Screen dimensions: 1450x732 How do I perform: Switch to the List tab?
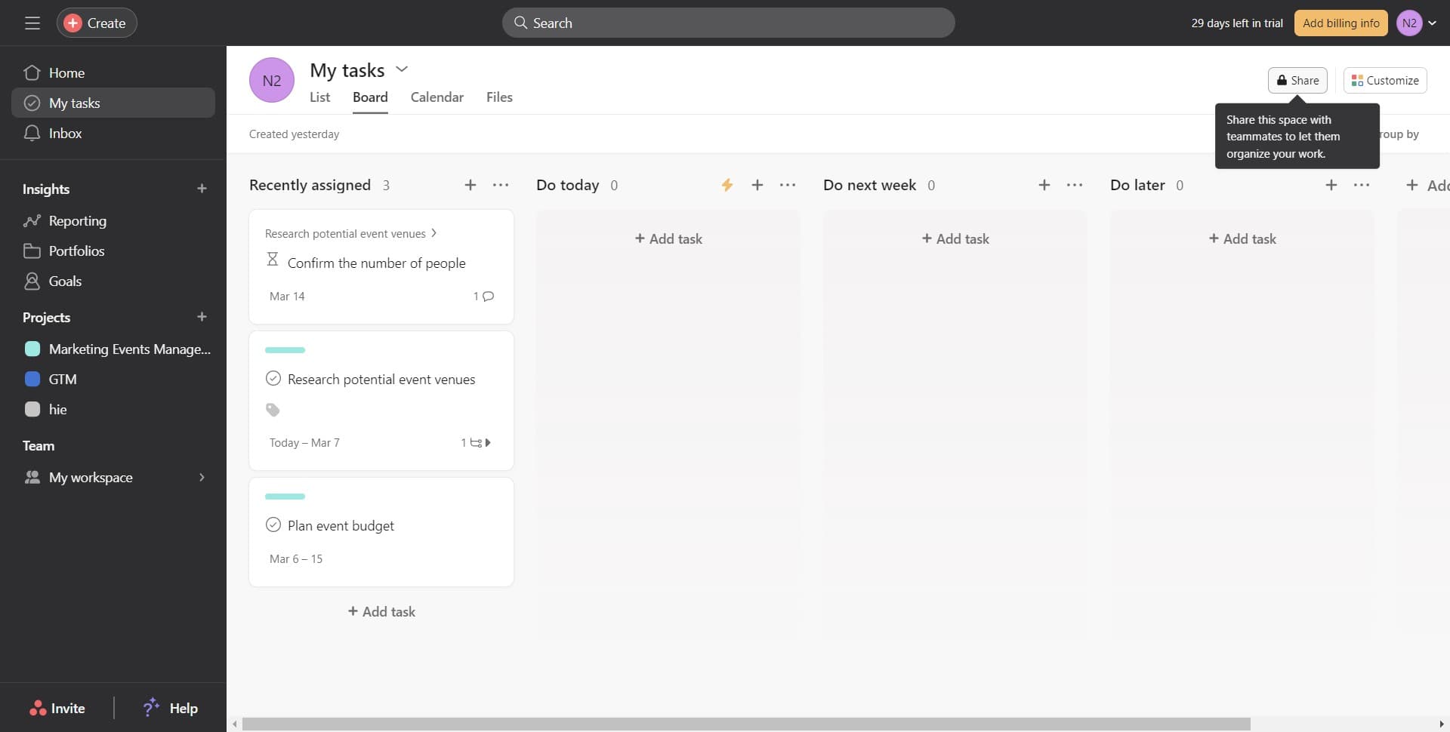pyautogui.click(x=319, y=97)
